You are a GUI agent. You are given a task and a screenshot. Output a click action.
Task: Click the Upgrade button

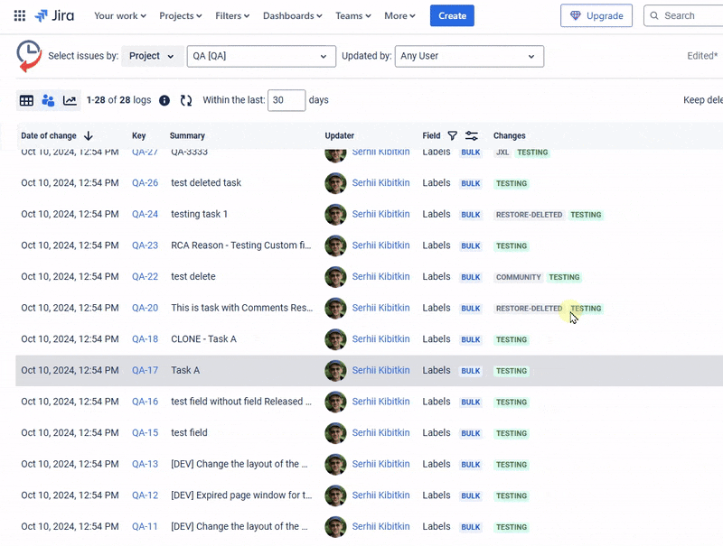pos(596,15)
